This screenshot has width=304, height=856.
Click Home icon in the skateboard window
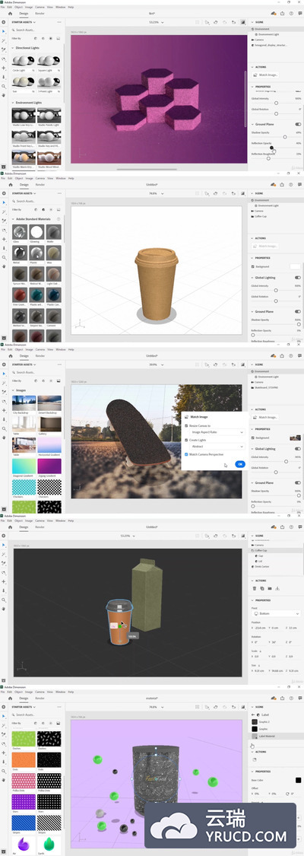tap(10, 355)
